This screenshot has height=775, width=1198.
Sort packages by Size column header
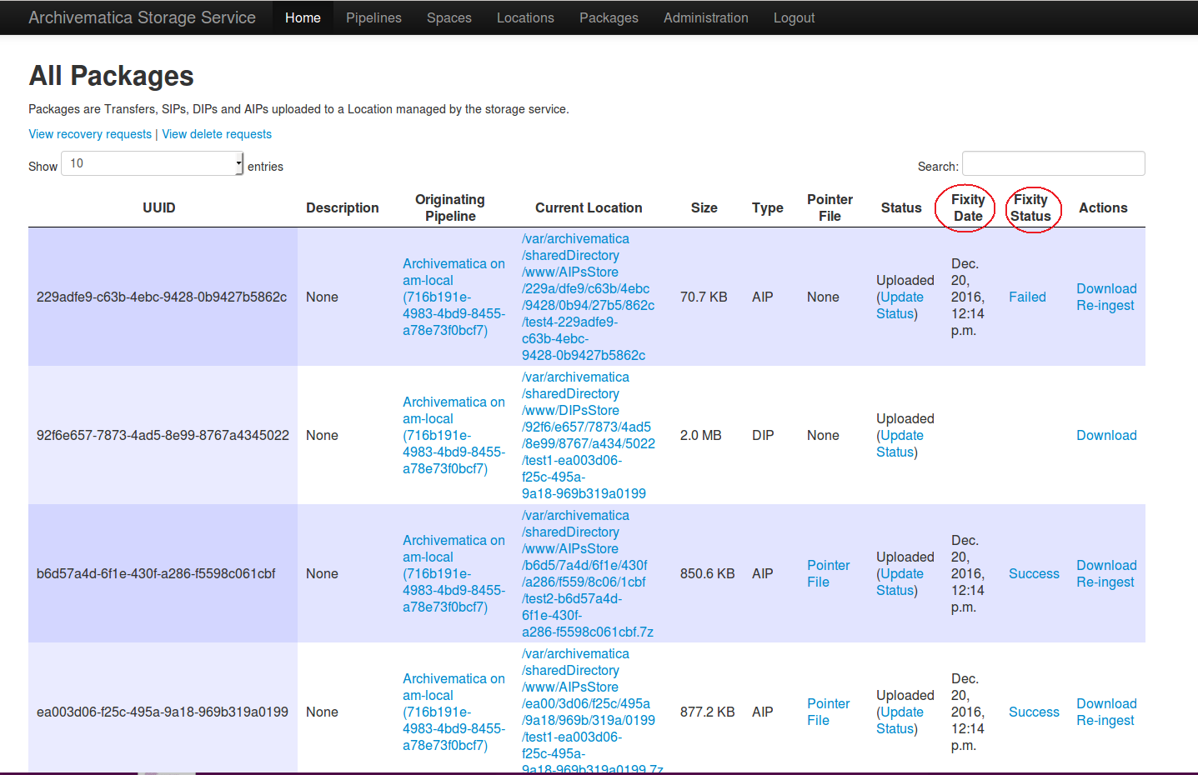[704, 207]
